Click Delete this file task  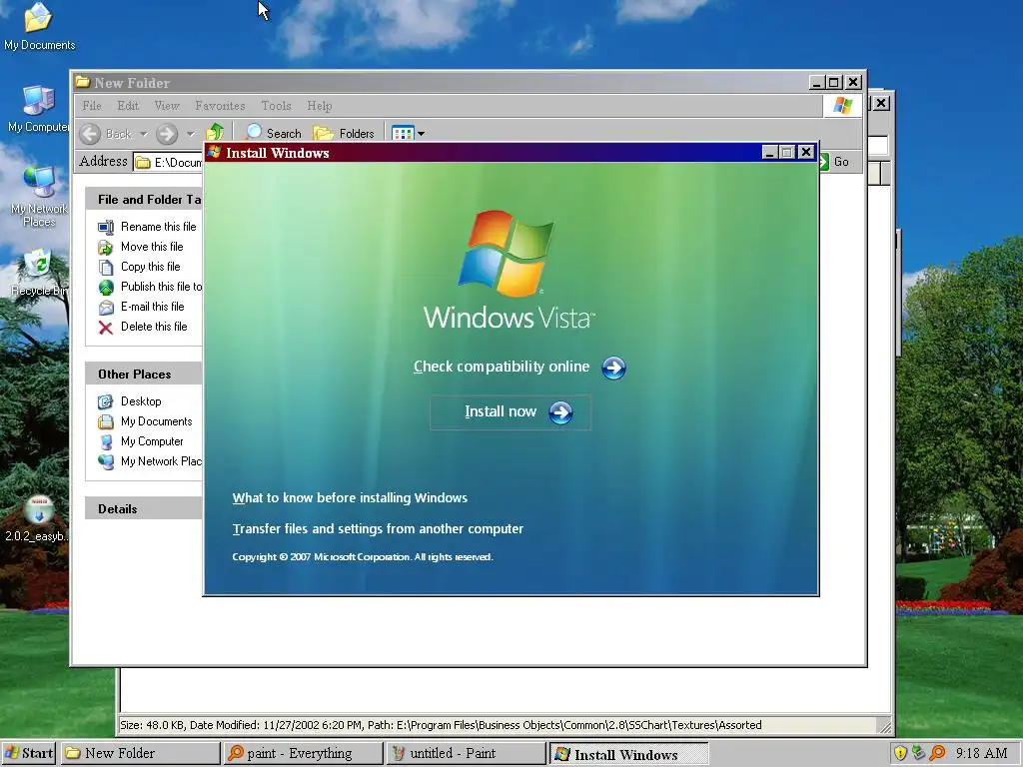pos(154,327)
